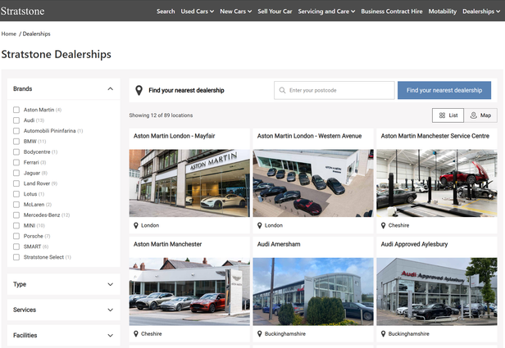Click inside the postcode input field
Viewport: 505px width, 348px height.
pyautogui.click(x=334, y=90)
